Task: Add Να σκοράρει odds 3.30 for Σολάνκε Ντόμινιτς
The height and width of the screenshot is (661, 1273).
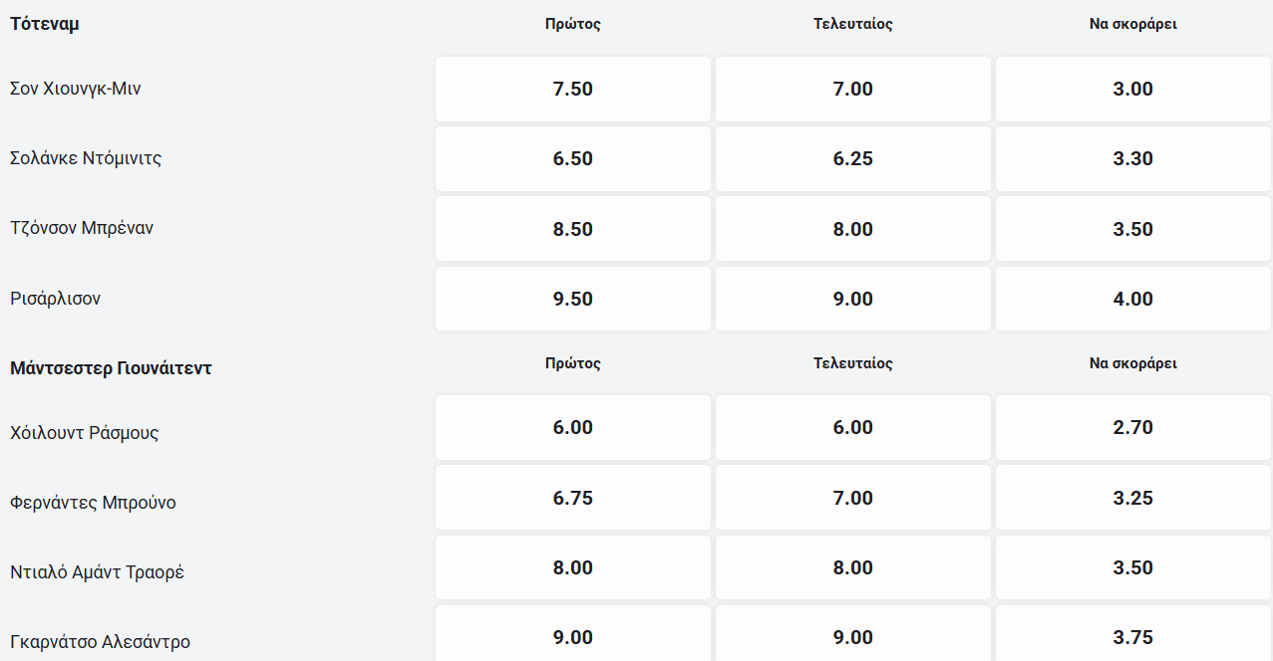Action: click(x=1133, y=158)
